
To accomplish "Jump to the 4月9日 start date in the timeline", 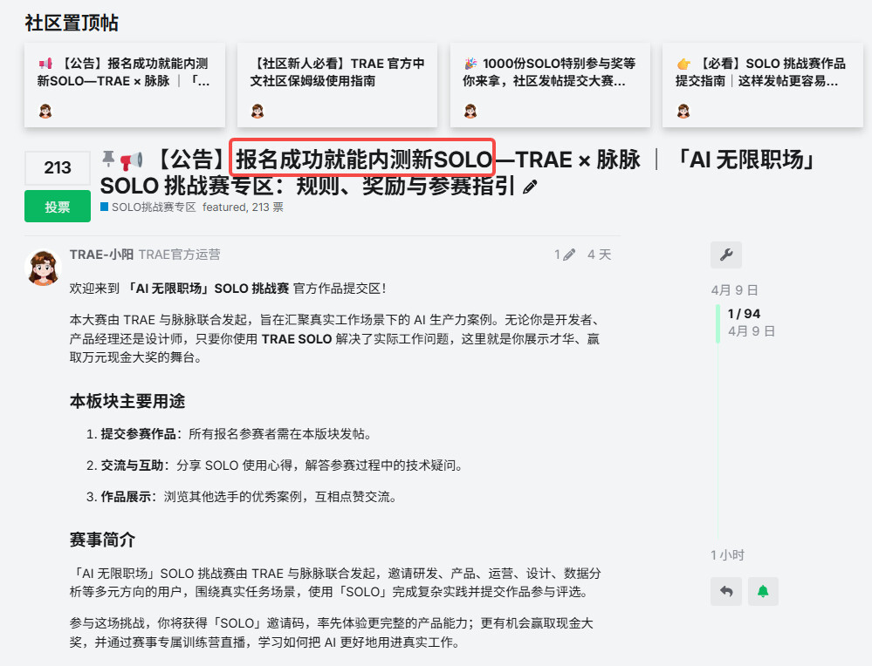I will point(734,289).
